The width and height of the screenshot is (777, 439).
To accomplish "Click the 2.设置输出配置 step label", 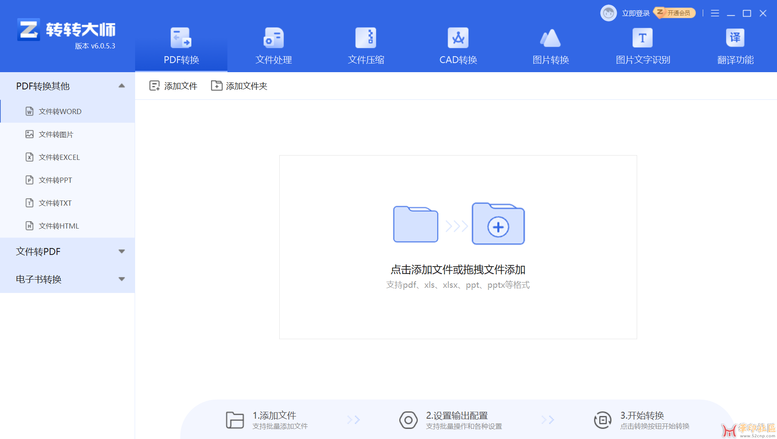I will tap(457, 415).
